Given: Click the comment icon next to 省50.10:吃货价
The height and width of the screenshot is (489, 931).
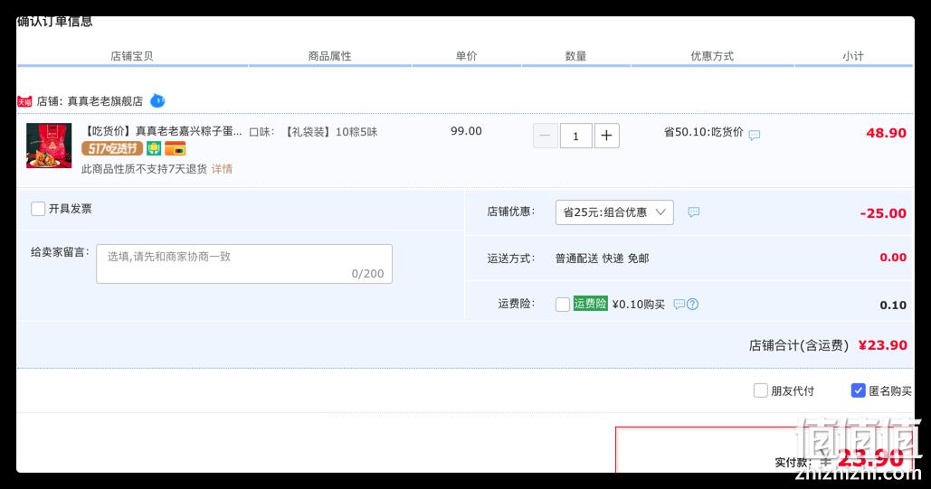Looking at the screenshot, I should [x=754, y=136].
